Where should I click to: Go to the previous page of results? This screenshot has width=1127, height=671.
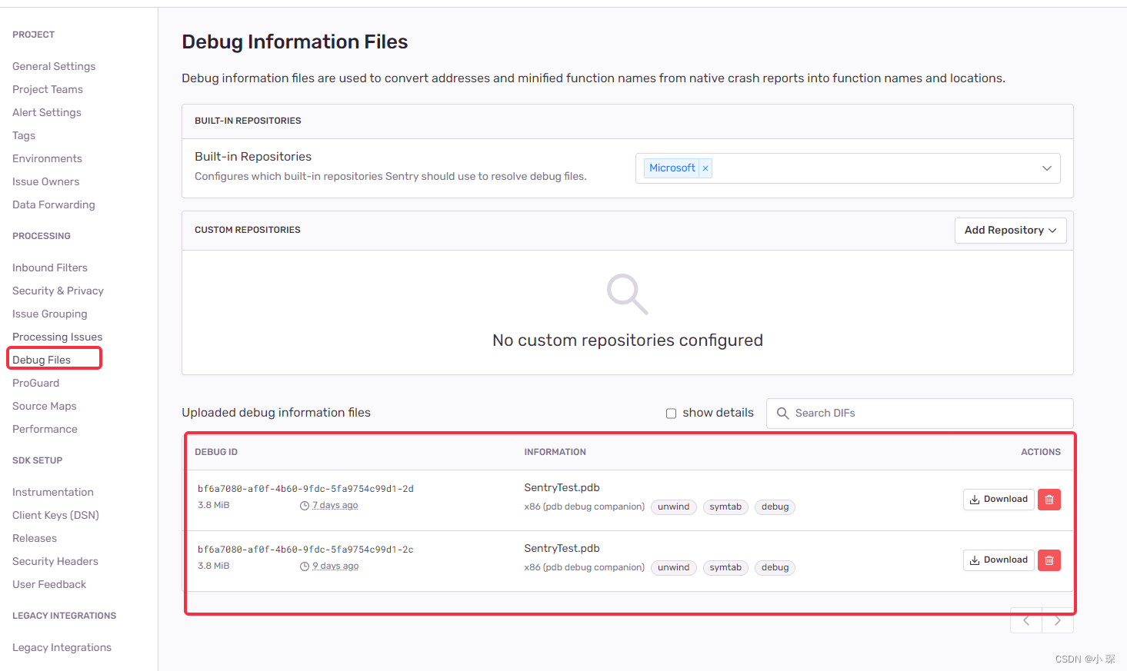(1026, 620)
